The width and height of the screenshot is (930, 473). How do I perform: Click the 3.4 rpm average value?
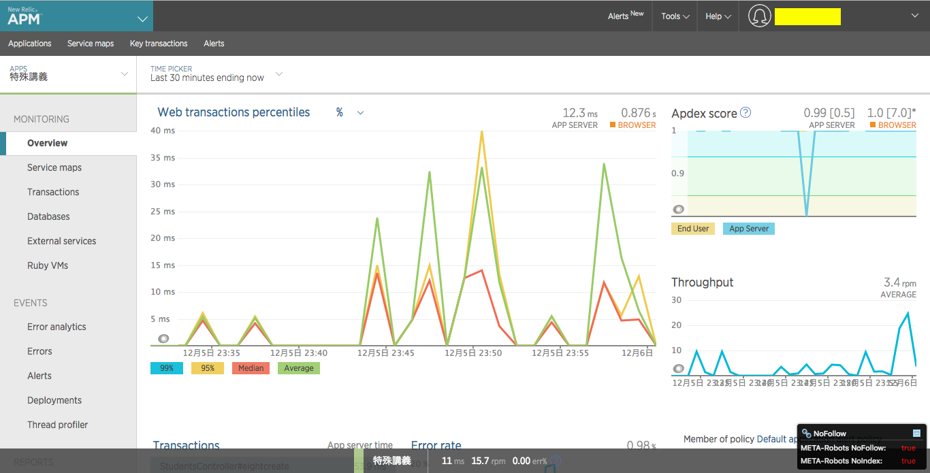pyautogui.click(x=900, y=282)
